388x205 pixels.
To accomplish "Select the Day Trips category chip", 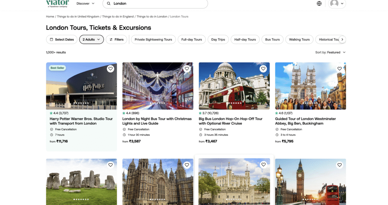I will [x=218, y=39].
